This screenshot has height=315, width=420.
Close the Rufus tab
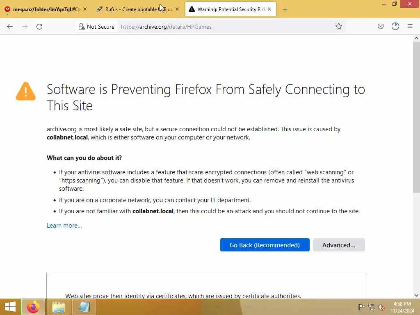(x=177, y=9)
